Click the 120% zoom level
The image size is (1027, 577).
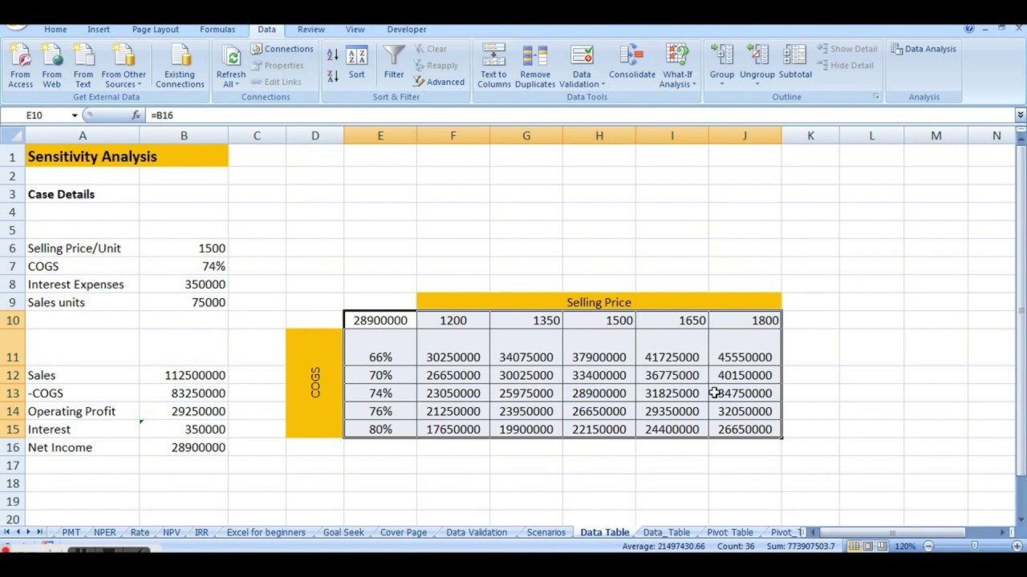905,547
